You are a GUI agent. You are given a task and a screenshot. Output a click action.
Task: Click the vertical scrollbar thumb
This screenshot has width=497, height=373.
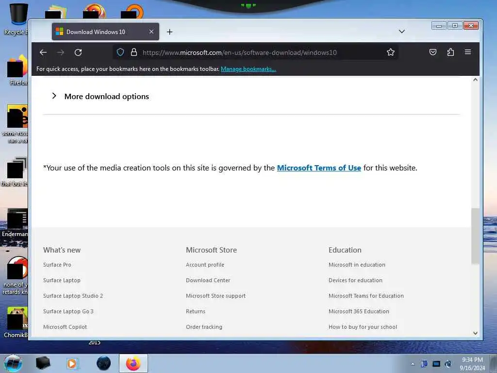475,236
